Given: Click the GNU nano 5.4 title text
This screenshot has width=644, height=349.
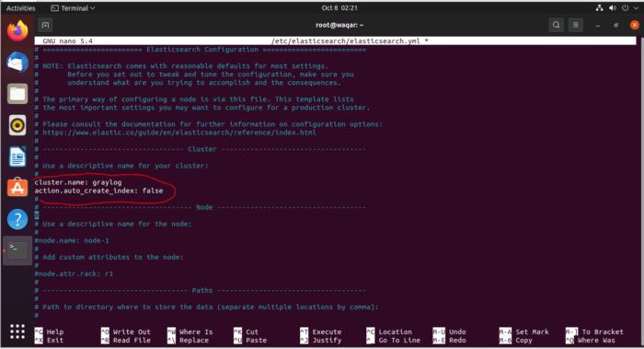Looking at the screenshot, I should point(67,41).
